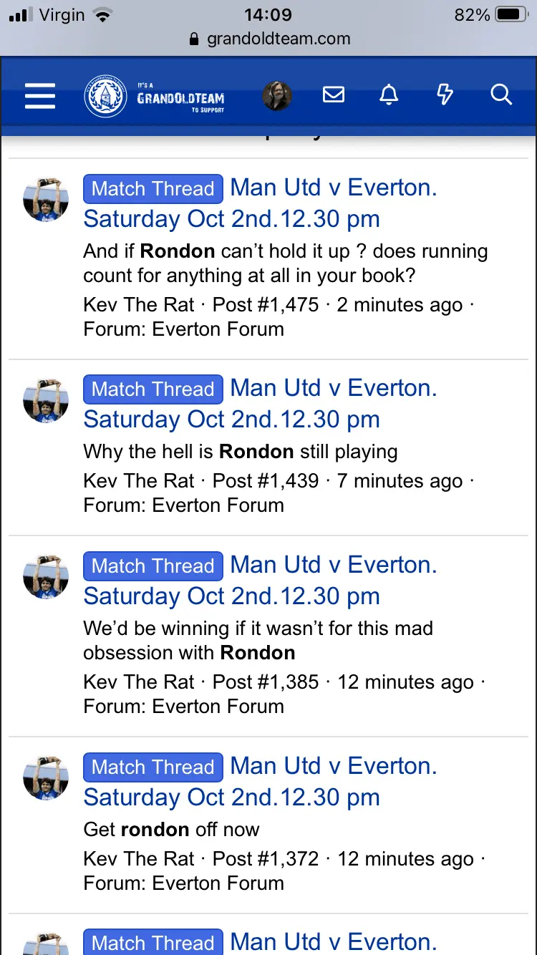Open the hamburger navigation menu
537x955 pixels.
(40, 95)
